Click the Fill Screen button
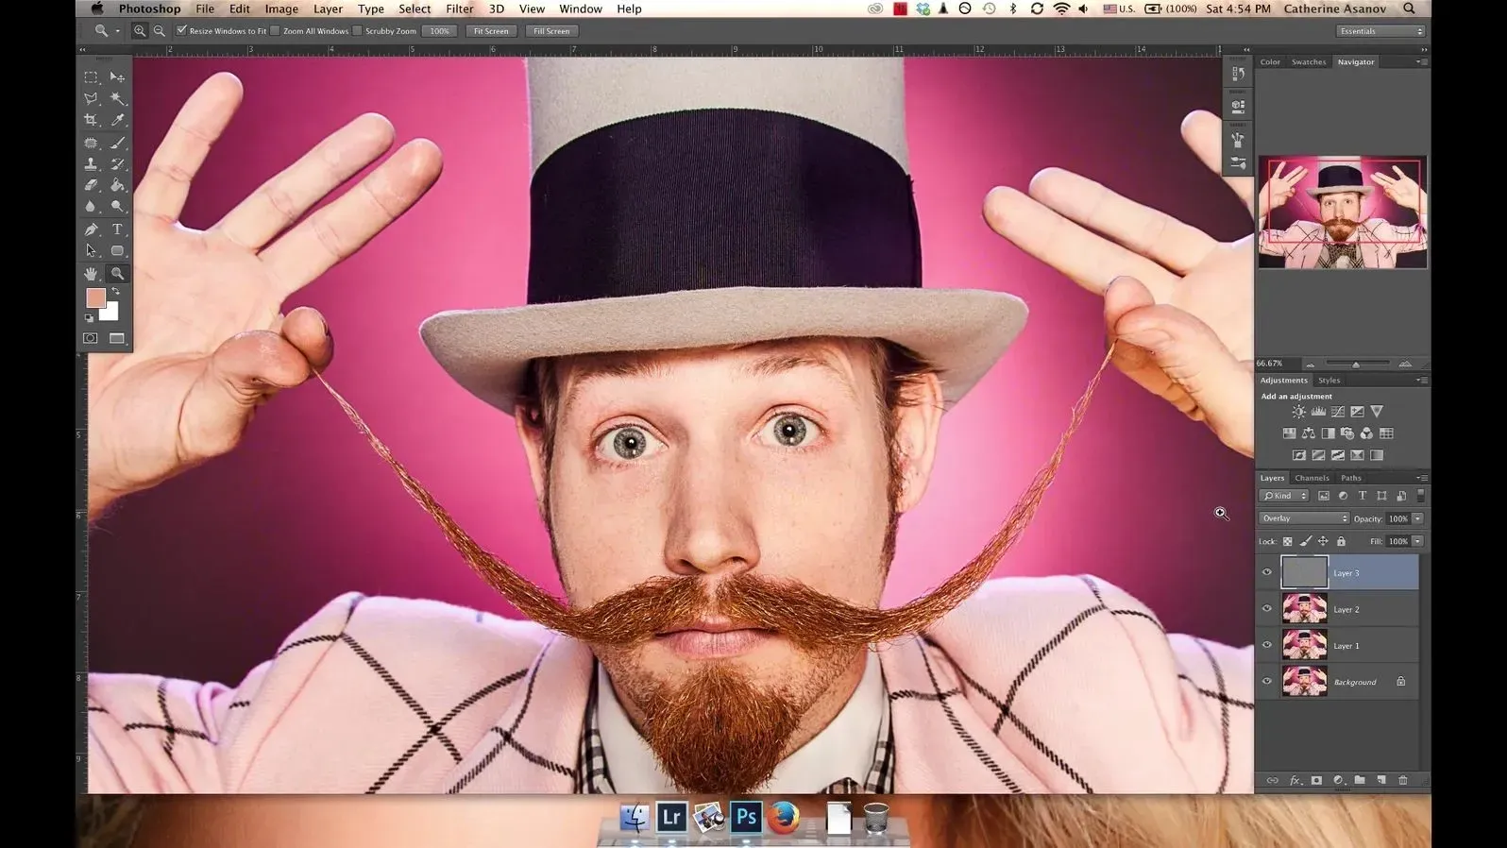1507x848 pixels. tap(551, 31)
